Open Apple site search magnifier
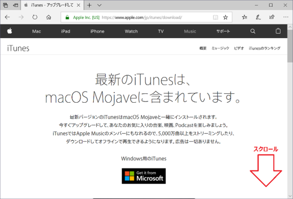Screen dimensions: 293x199 (x=252, y=31)
